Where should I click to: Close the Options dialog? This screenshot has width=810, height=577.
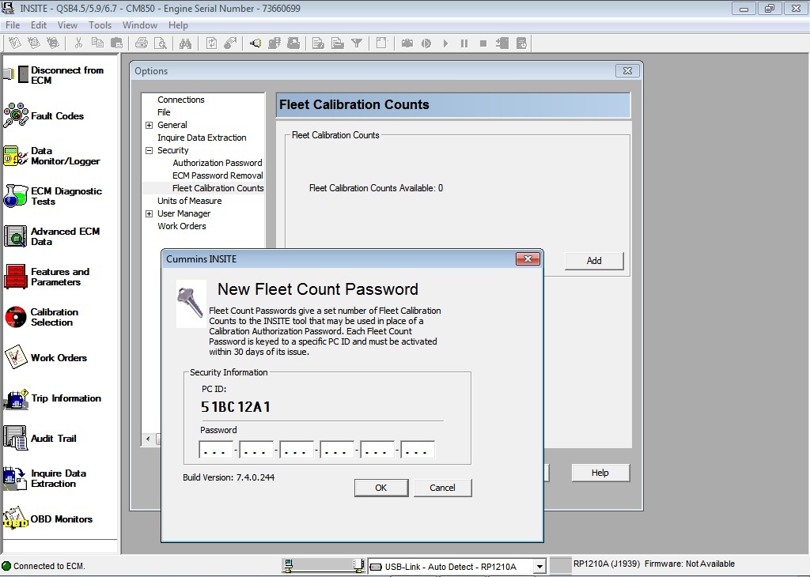[x=627, y=70]
